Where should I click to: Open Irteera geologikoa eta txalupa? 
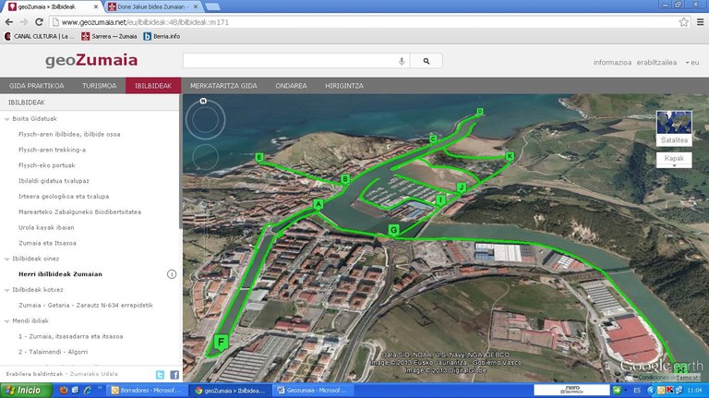click(x=64, y=197)
